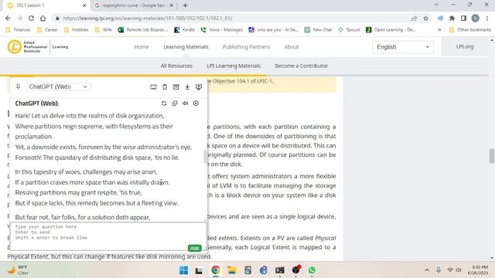
Task: Reload the current page
Action: 31,19
